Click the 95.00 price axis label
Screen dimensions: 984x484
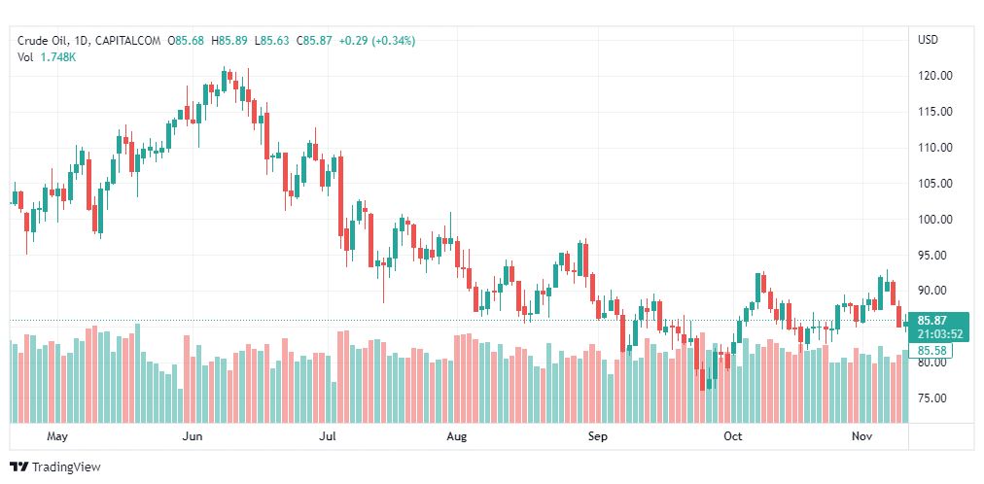[x=934, y=256]
